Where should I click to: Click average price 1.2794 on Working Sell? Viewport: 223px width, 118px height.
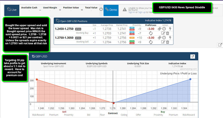pyautogui.click(x=107, y=42)
